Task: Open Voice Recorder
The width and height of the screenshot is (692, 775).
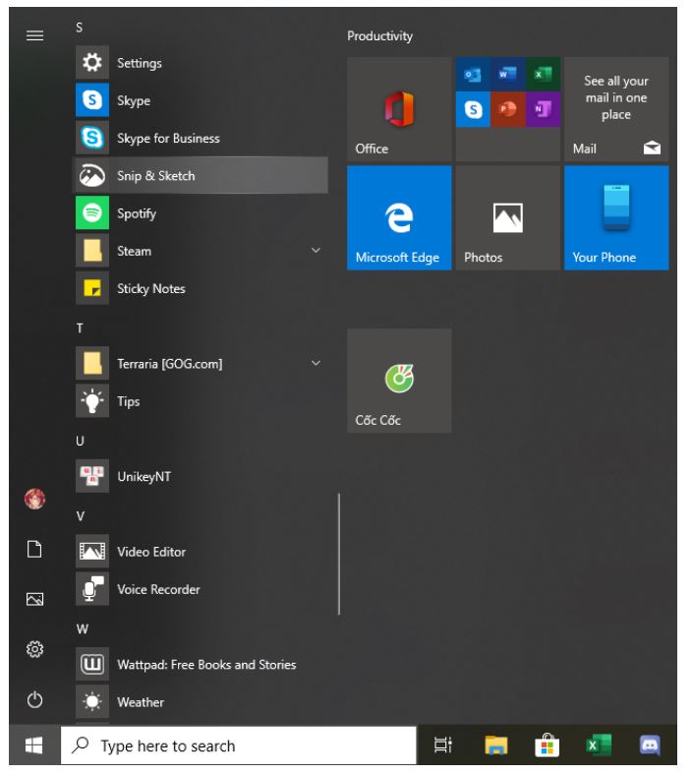Action: (201, 589)
